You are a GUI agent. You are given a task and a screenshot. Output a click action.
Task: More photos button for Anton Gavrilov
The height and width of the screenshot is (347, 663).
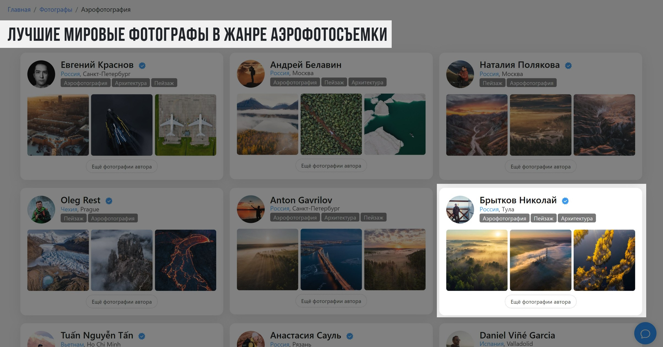(331, 301)
